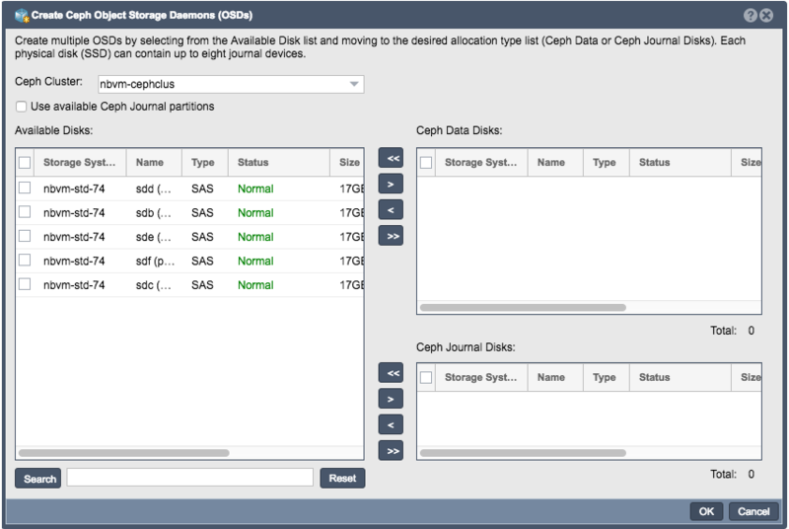789x529 pixels.
Task: Select the sde disk name cell
Action: 154,237
